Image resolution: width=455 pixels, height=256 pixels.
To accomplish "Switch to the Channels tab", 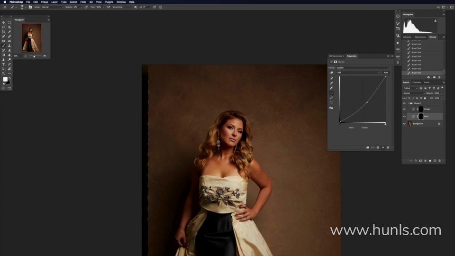I will pos(417,82).
